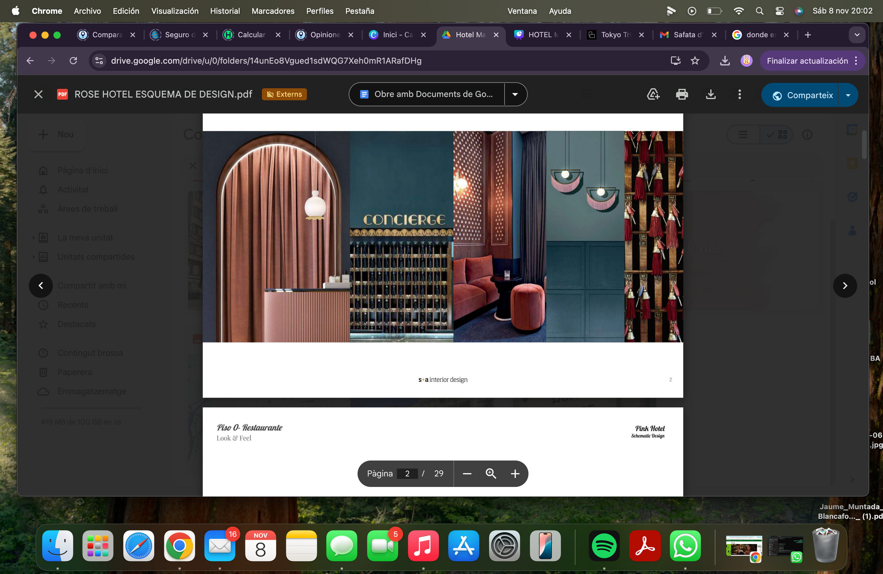Click the page number input field
Viewport: 883px width, 574px height.
(x=407, y=474)
